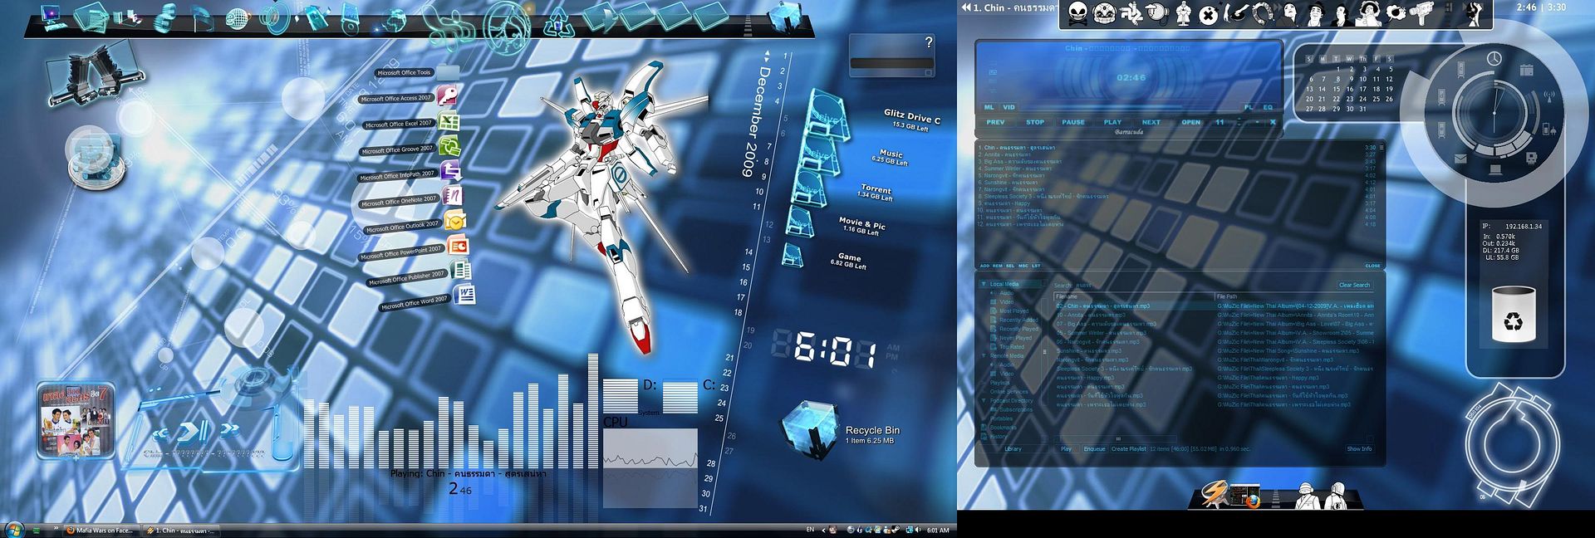Screen dimensions: 1595x538
Task: Click the '1. Chin' Winamp taskbar button
Action: tap(180, 530)
